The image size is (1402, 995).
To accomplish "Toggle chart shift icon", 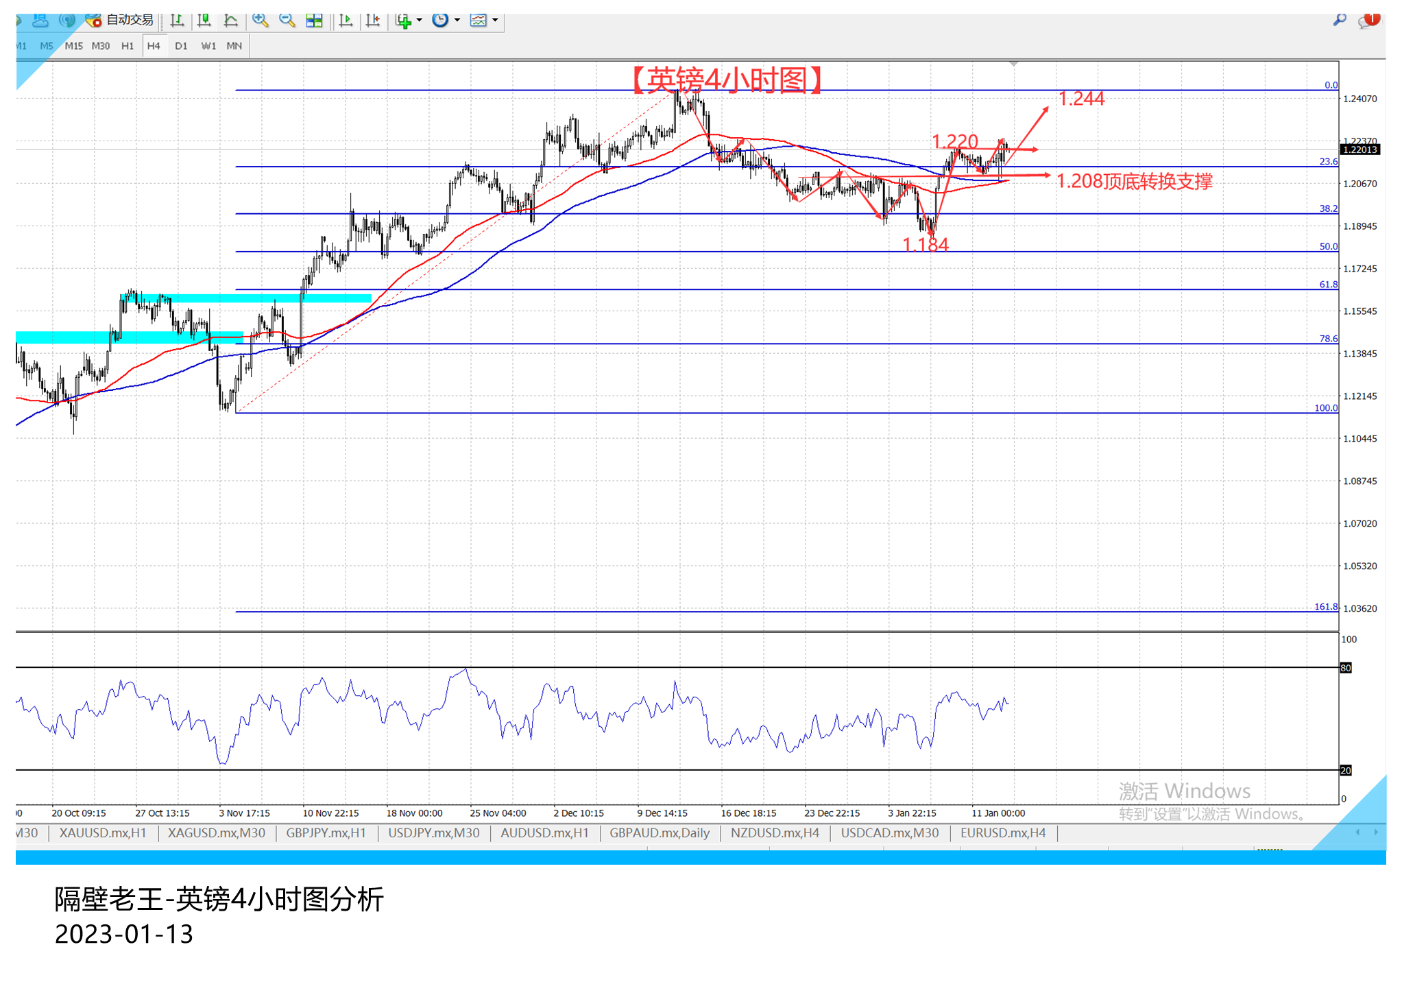I will 373,21.
